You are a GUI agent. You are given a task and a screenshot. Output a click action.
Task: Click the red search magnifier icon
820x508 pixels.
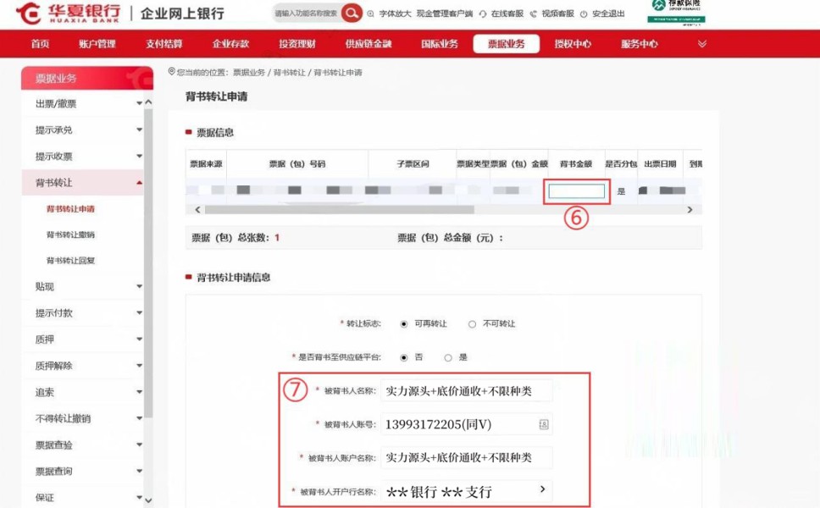[352, 14]
